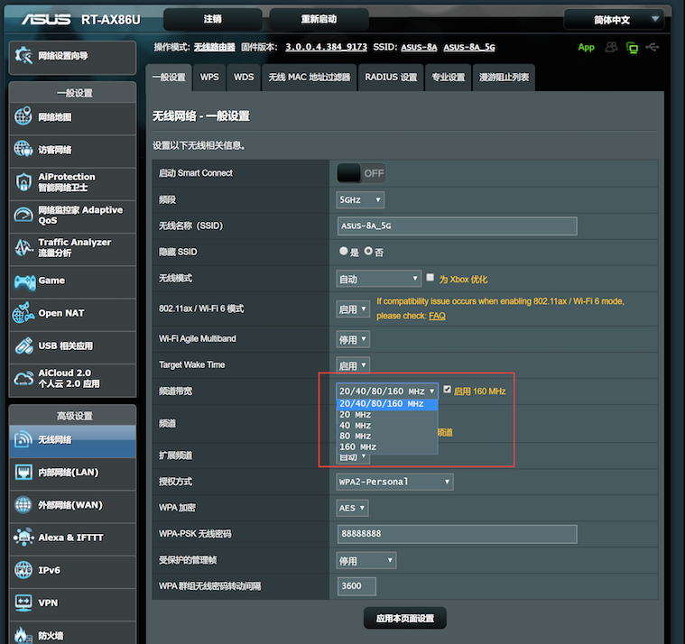Screen dimensions: 685x644
Task: Open the wireless mode dropdown set to 自动
Action: tap(378, 279)
